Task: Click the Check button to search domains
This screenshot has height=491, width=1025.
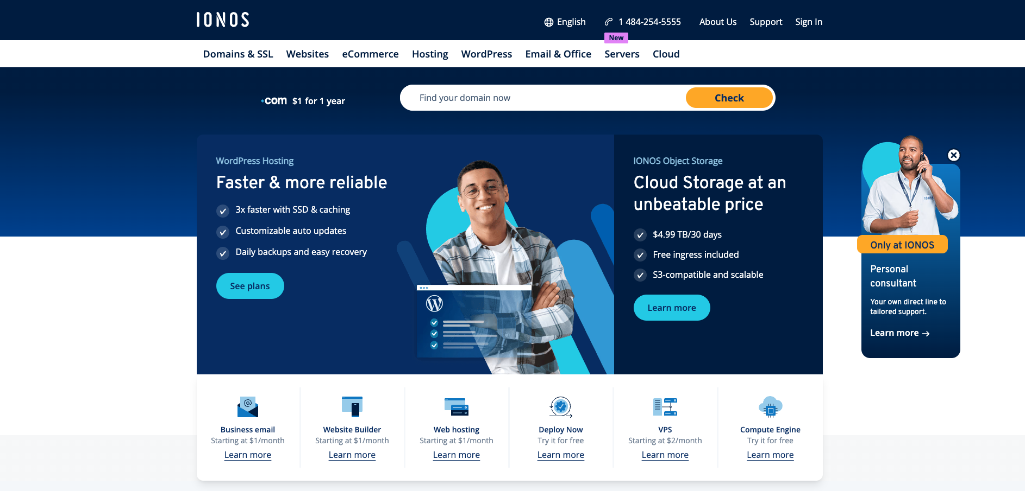Action: [729, 98]
